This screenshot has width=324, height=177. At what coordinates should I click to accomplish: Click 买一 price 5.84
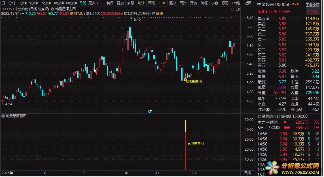pos(282,45)
